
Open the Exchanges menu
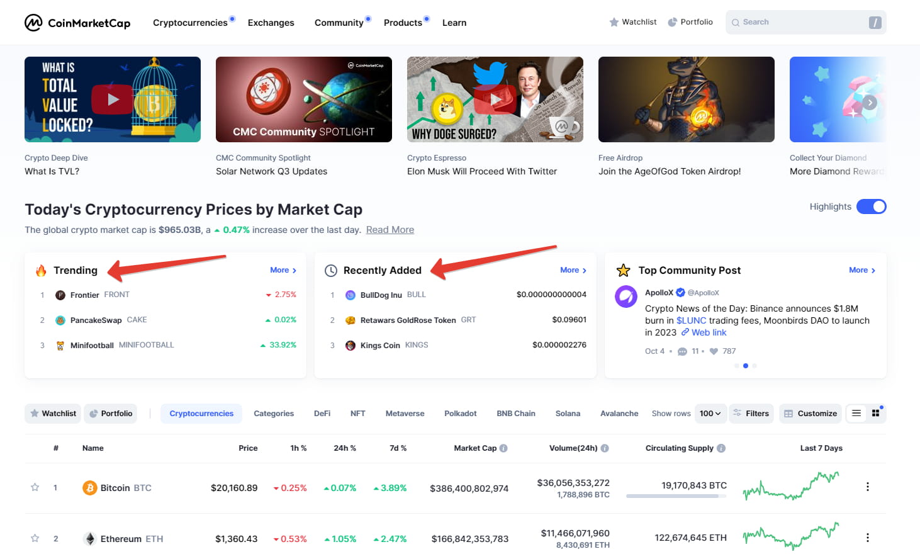pos(271,23)
